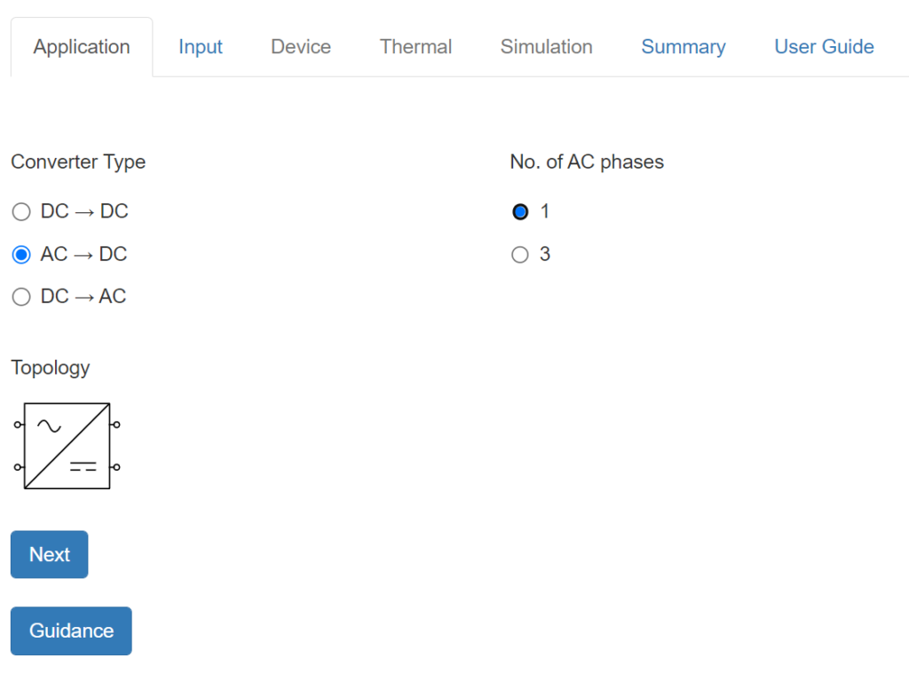The width and height of the screenshot is (909, 674).
Task: Click the Topology label
Action: [x=51, y=368]
